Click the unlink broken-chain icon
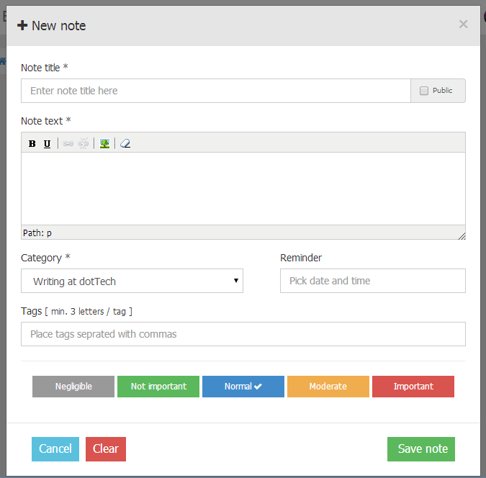 [x=83, y=143]
